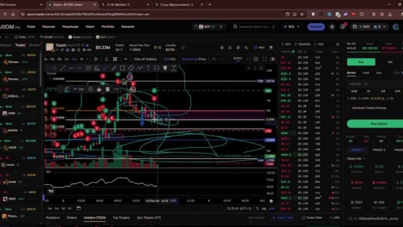
Task: Open more options on drawing floating toolbar
Action: pyautogui.click(x=116, y=89)
